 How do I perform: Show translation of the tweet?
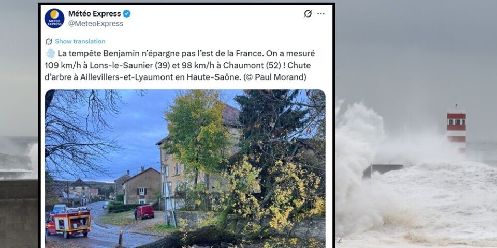point(80,41)
